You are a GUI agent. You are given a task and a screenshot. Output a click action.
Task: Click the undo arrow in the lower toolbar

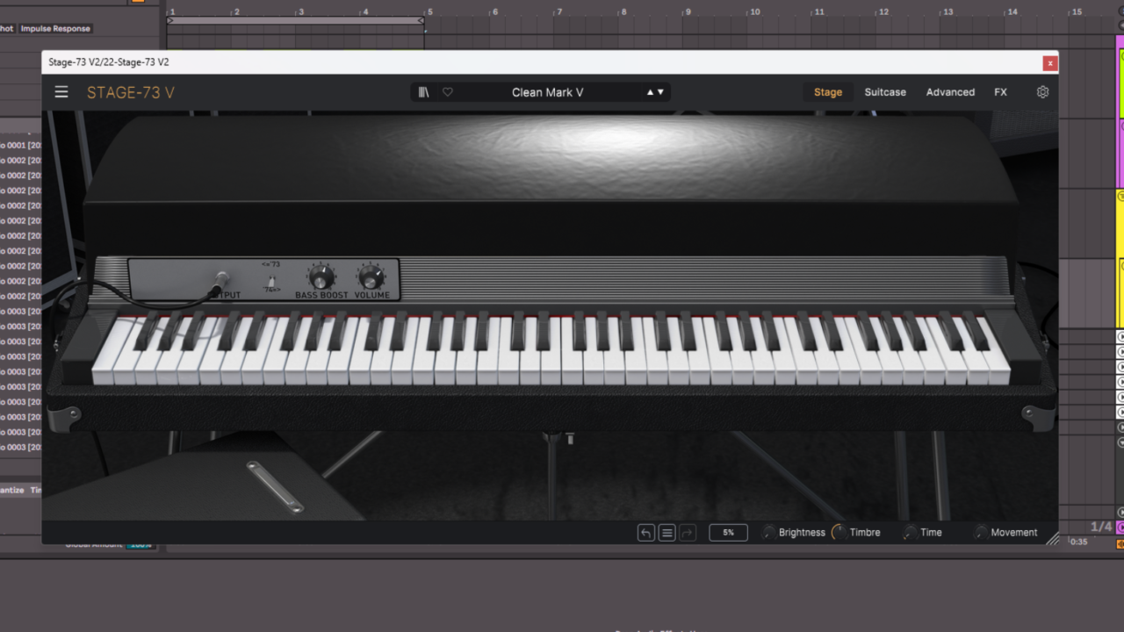point(646,533)
